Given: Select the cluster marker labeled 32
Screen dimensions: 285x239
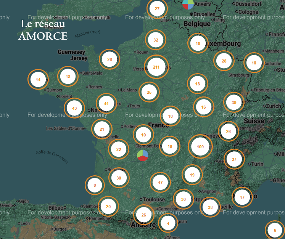Looking at the screenshot, I should point(156,40).
